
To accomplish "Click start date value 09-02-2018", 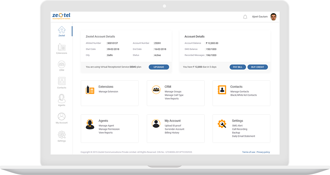I will tap(113, 49).
